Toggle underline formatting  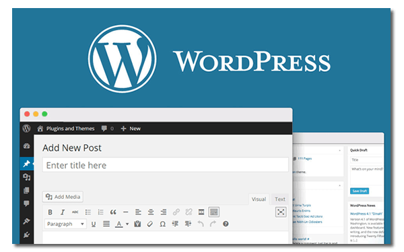tap(94, 224)
